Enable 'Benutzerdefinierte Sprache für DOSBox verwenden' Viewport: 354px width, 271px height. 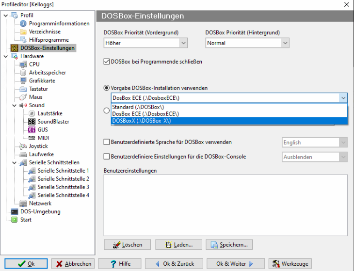point(107,143)
